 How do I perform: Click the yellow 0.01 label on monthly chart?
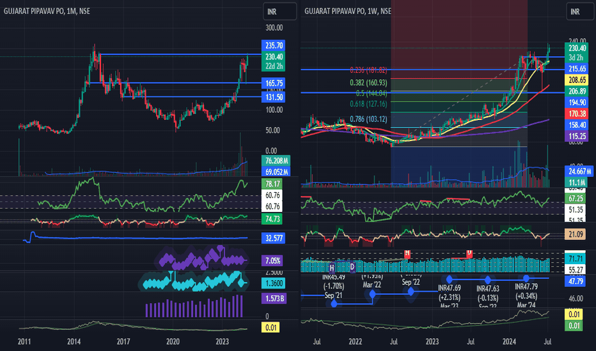271,327
